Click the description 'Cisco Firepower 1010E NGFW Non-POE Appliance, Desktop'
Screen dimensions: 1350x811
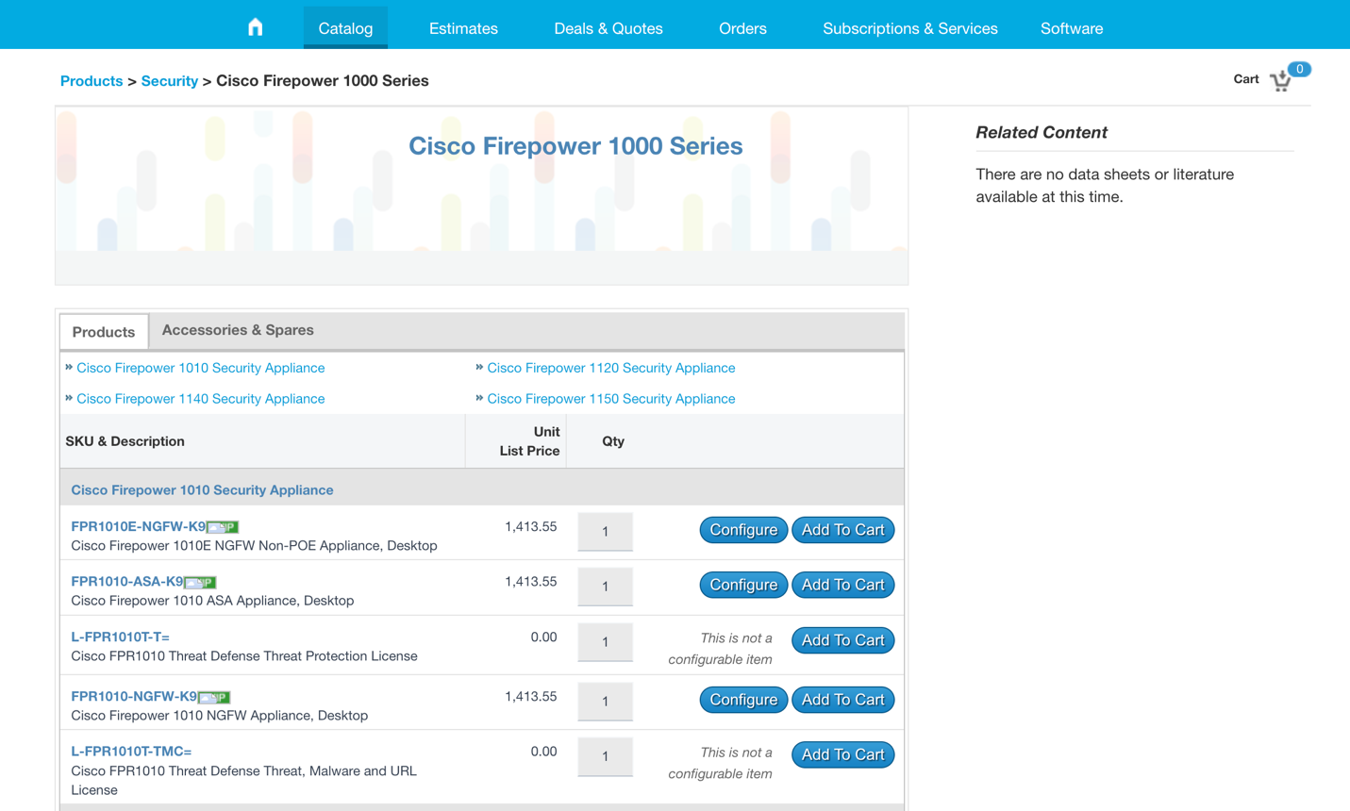coord(254,546)
